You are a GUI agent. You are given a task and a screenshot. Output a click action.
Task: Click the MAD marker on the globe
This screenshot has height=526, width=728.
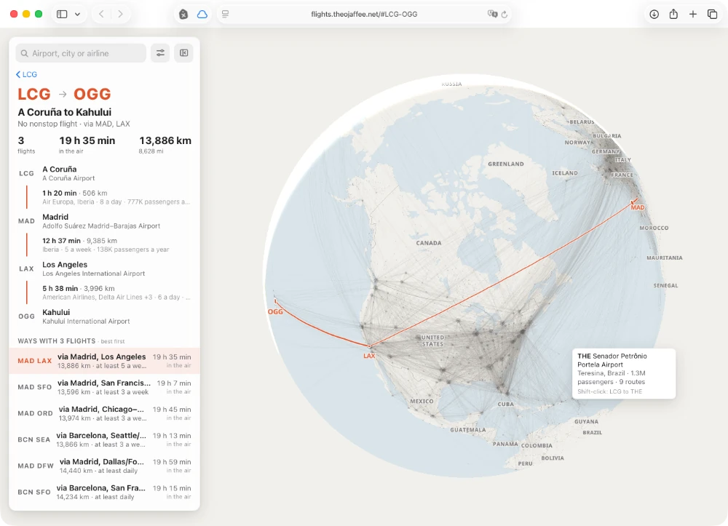click(638, 207)
